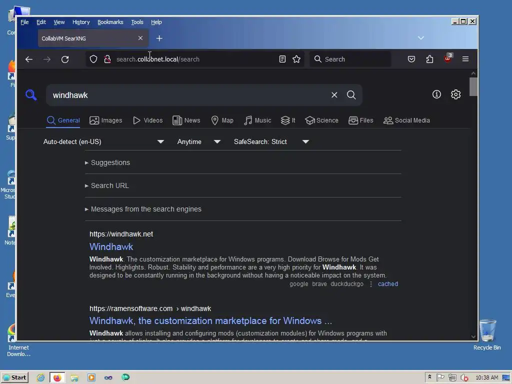Open the Extensions puzzle icon

pos(429,59)
